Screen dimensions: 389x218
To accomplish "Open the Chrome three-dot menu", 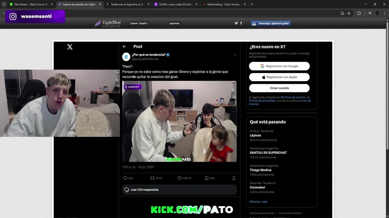I will 384,13.
